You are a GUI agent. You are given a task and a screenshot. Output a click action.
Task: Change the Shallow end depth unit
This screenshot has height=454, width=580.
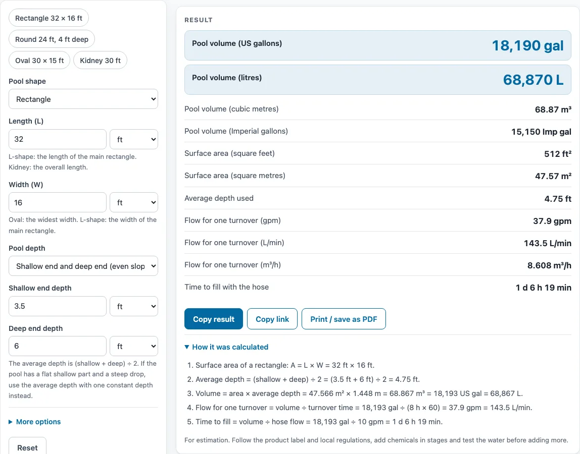click(134, 306)
